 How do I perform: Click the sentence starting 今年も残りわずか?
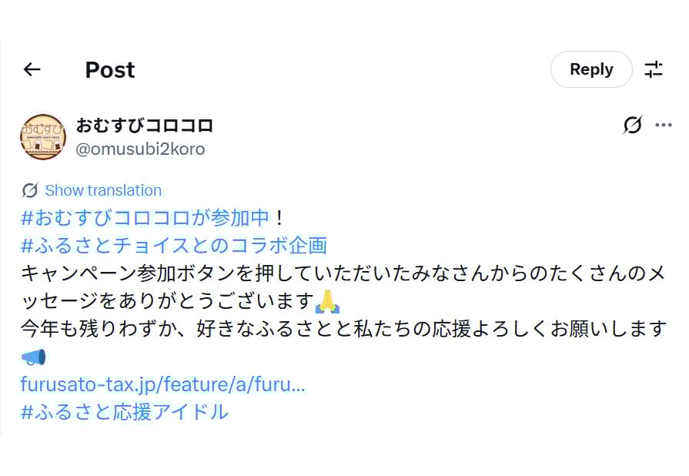tap(343, 329)
